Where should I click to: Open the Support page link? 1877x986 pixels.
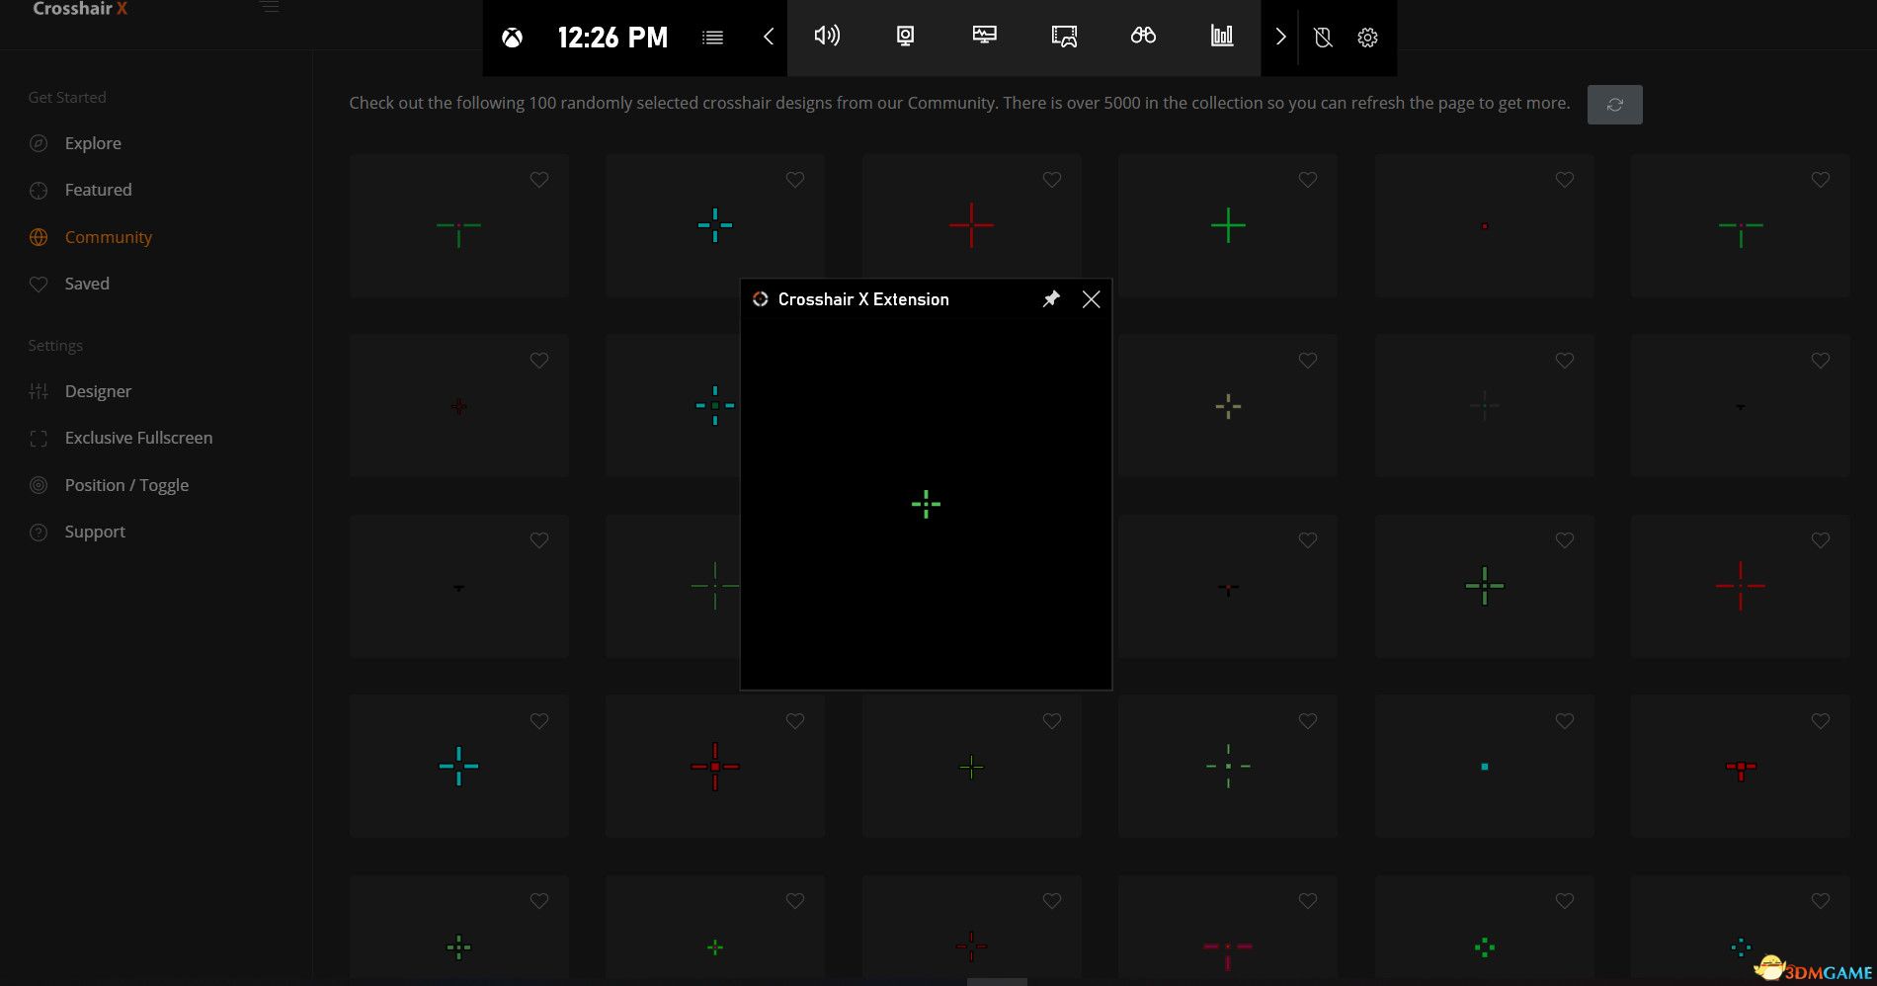[95, 532]
